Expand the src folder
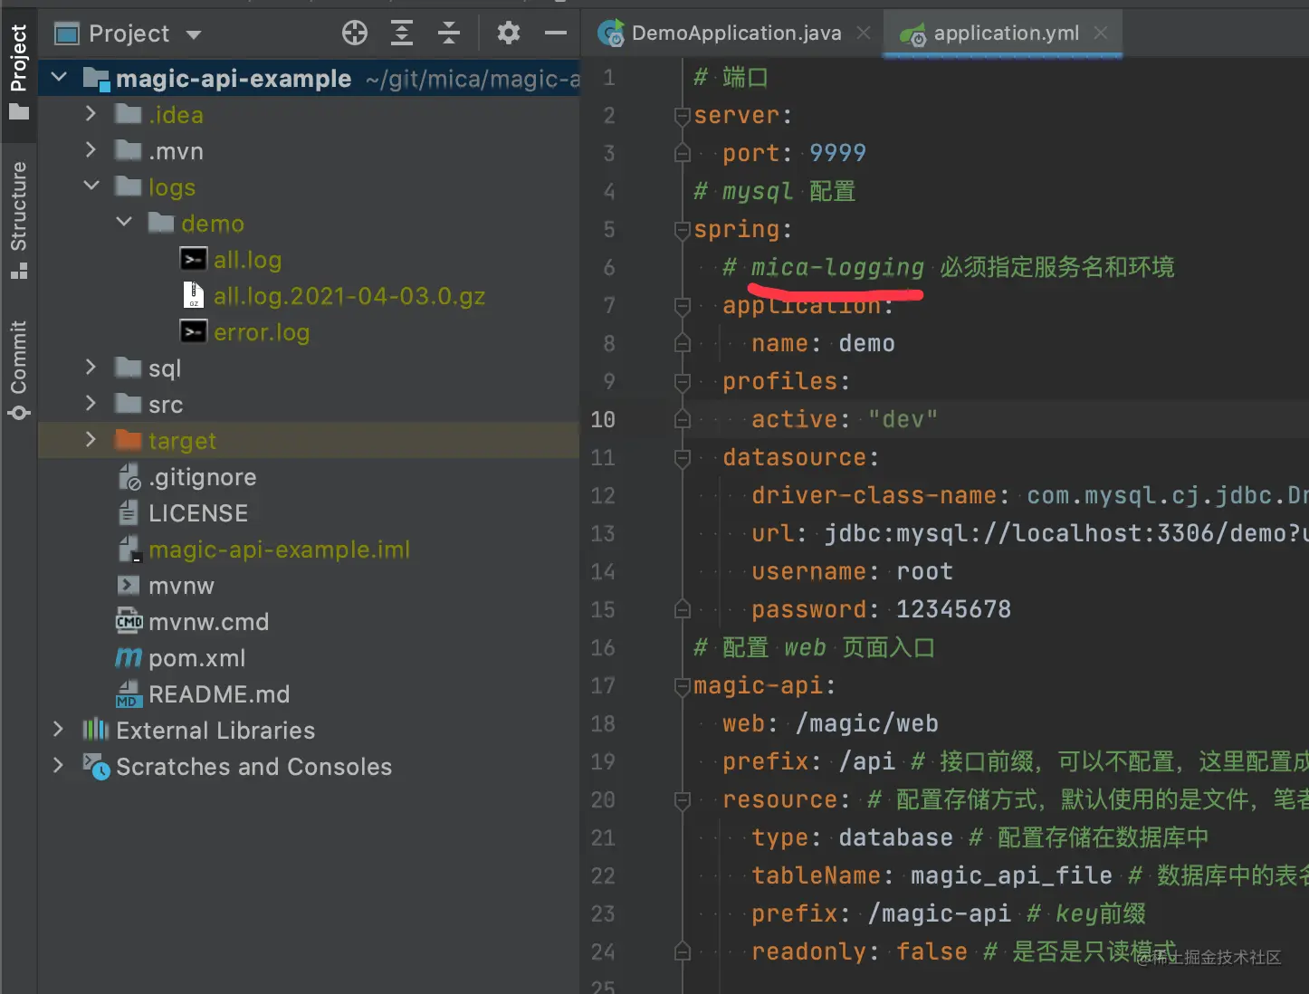The height and width of the screenshot is (994, 1309). click(91, 403)
